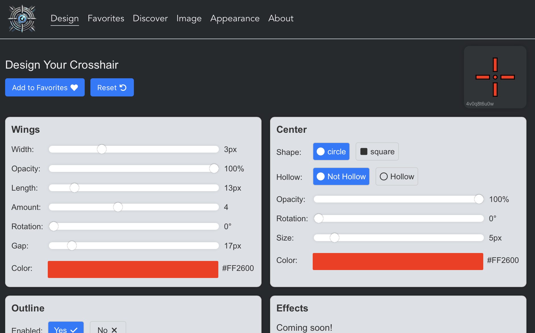Click the crosshair site logo icon

pyautogui.click(x=22, y=19)
